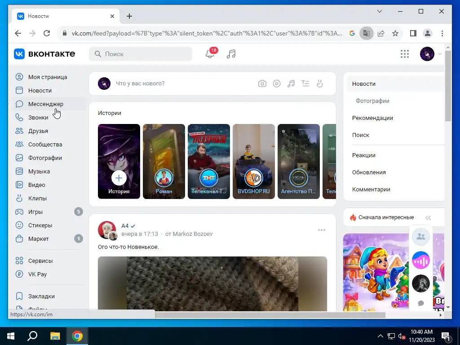Viewport: 460px width, 345px height.
Task: Attach a photo via camera icon
Action: (262, 84)
